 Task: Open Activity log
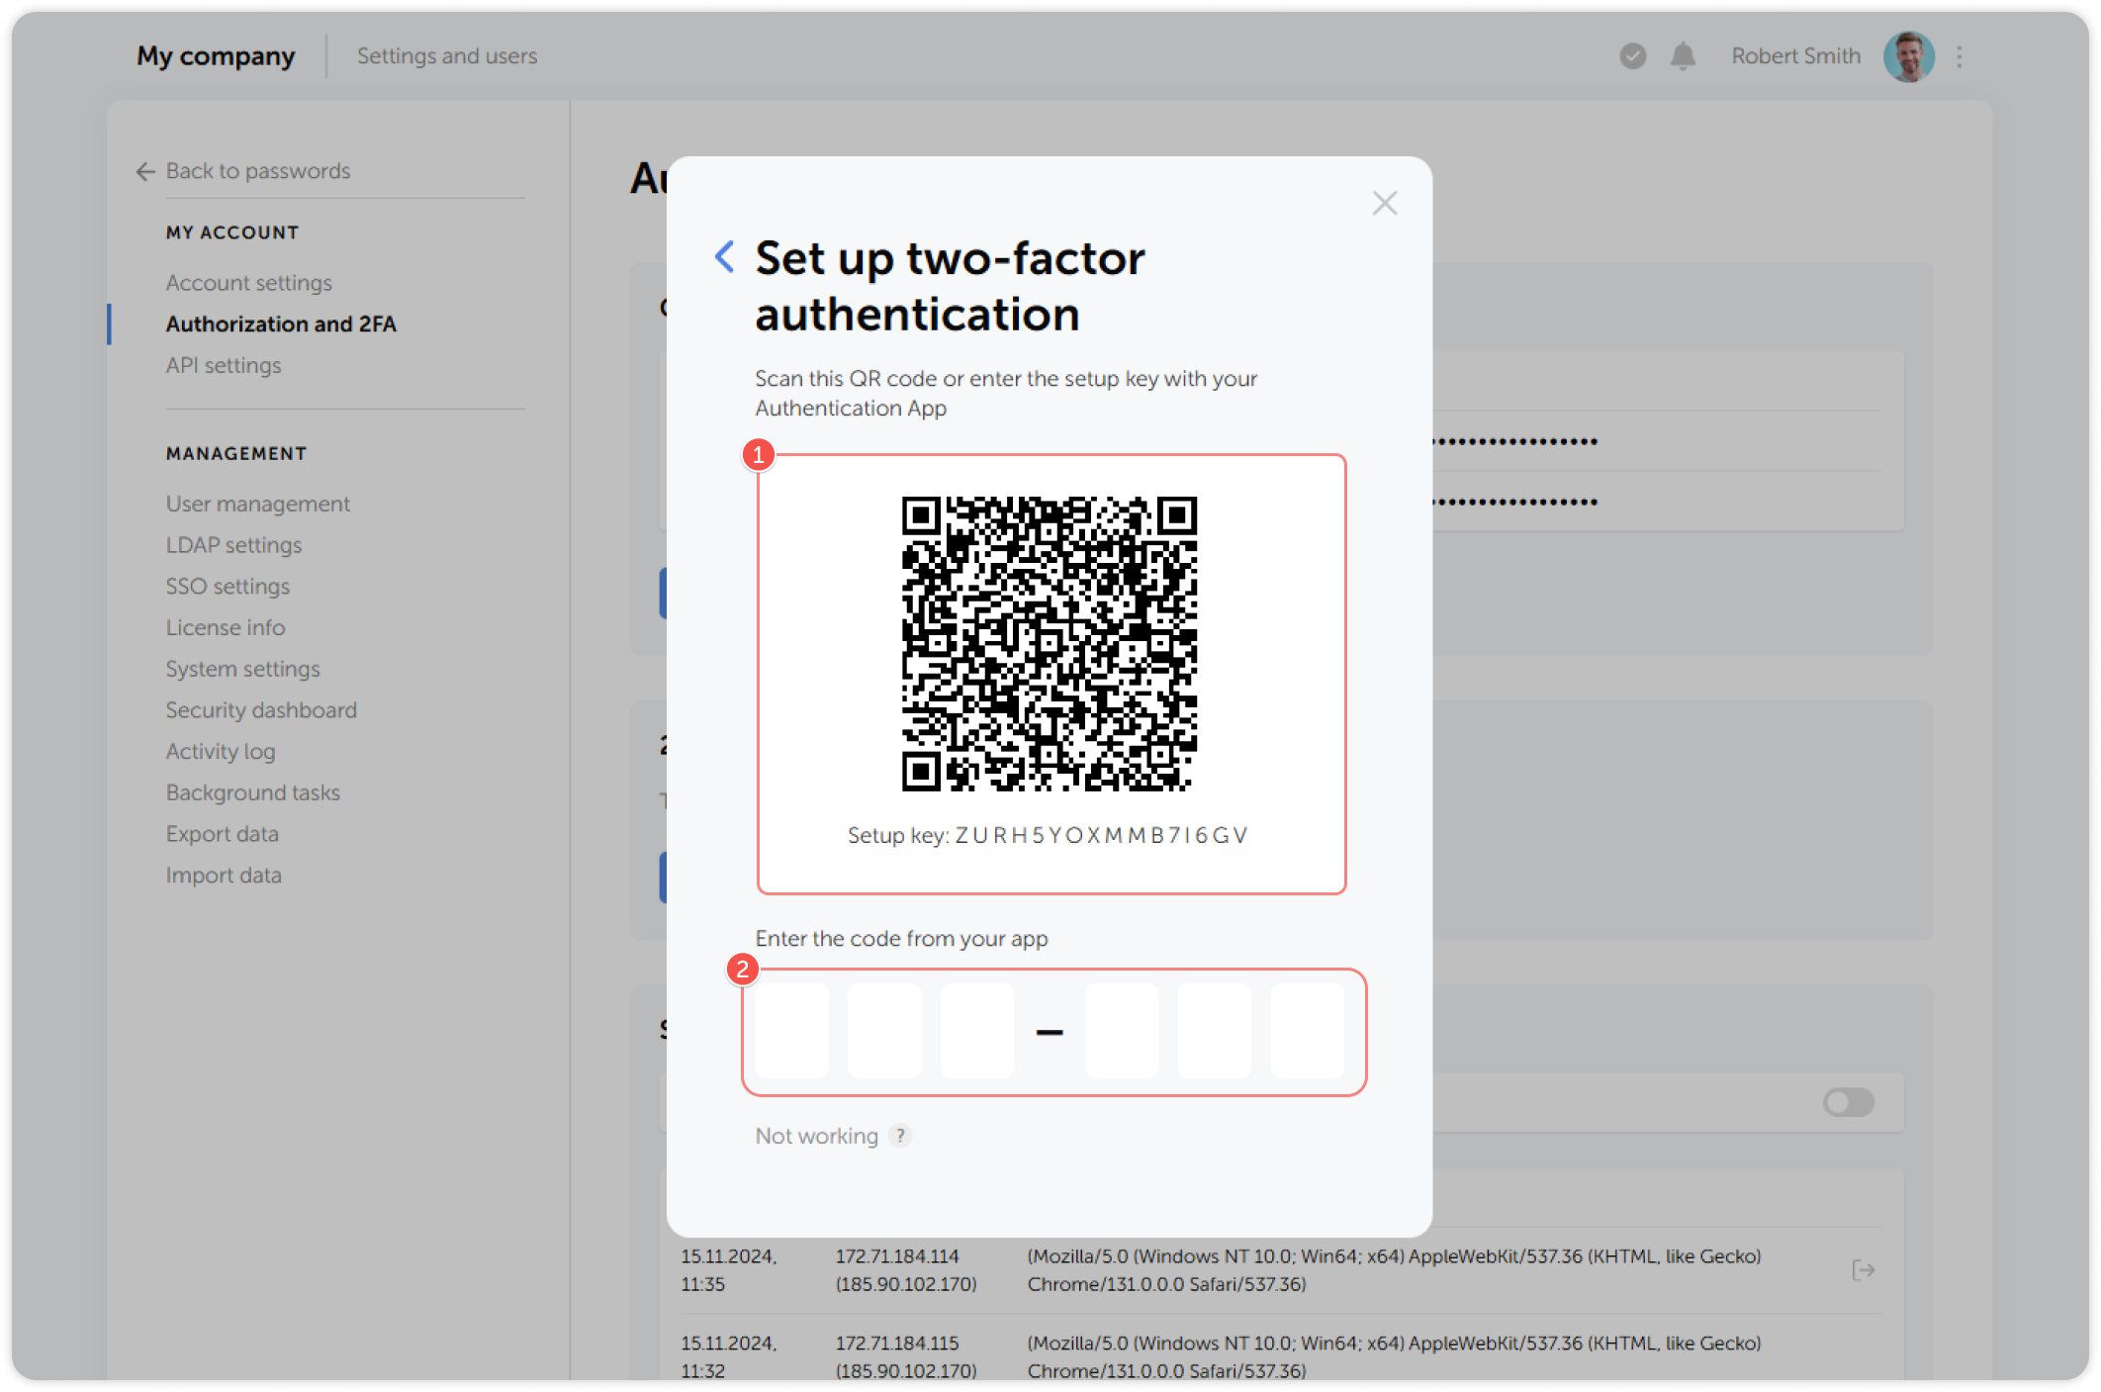220,751
